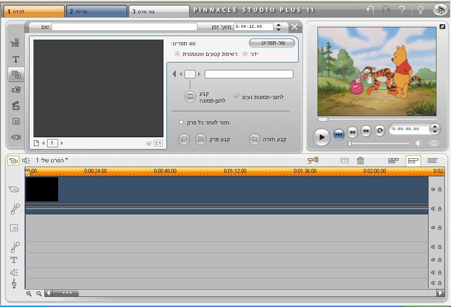This screenshot has width=451, height=307.
Task: Go to next menu page arrow
Action: [x=62, y=143]
